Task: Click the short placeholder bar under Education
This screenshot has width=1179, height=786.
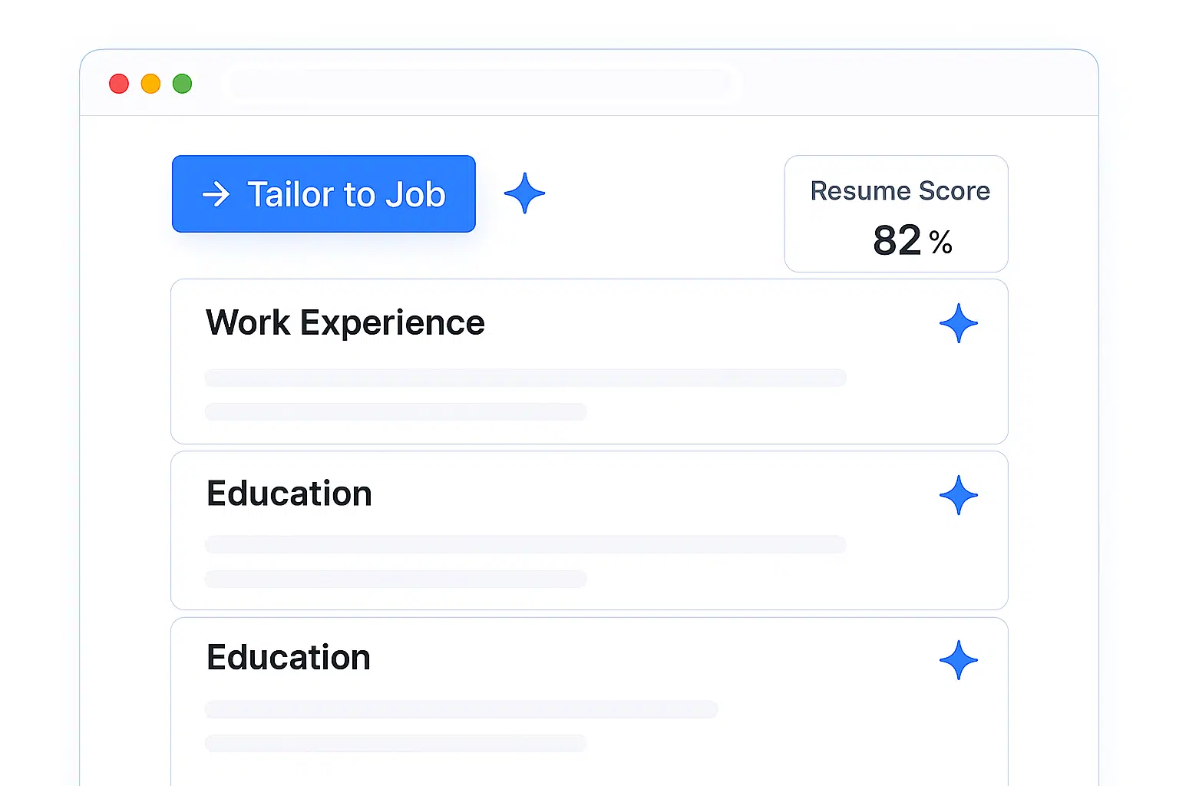Action: 395,579
